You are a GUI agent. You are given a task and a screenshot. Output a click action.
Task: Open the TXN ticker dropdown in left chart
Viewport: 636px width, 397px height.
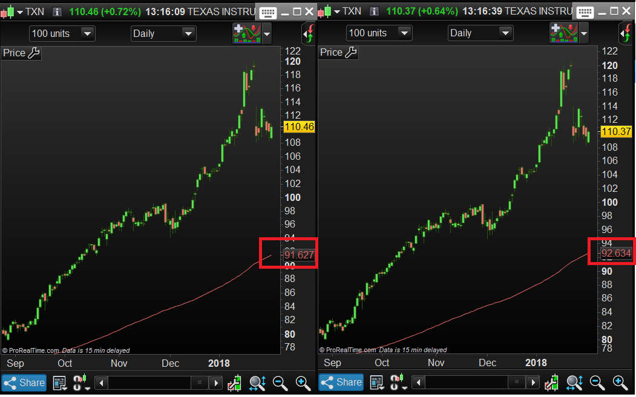pos(19,12)
